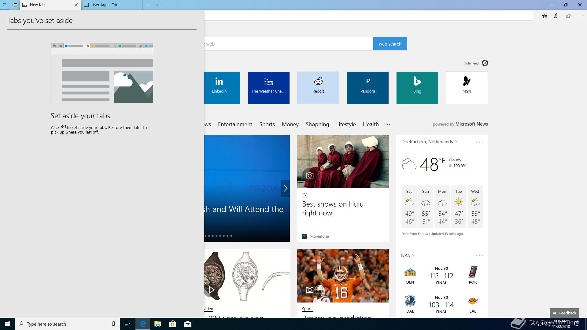Click the taskbar search box

(x=67, y=324)
